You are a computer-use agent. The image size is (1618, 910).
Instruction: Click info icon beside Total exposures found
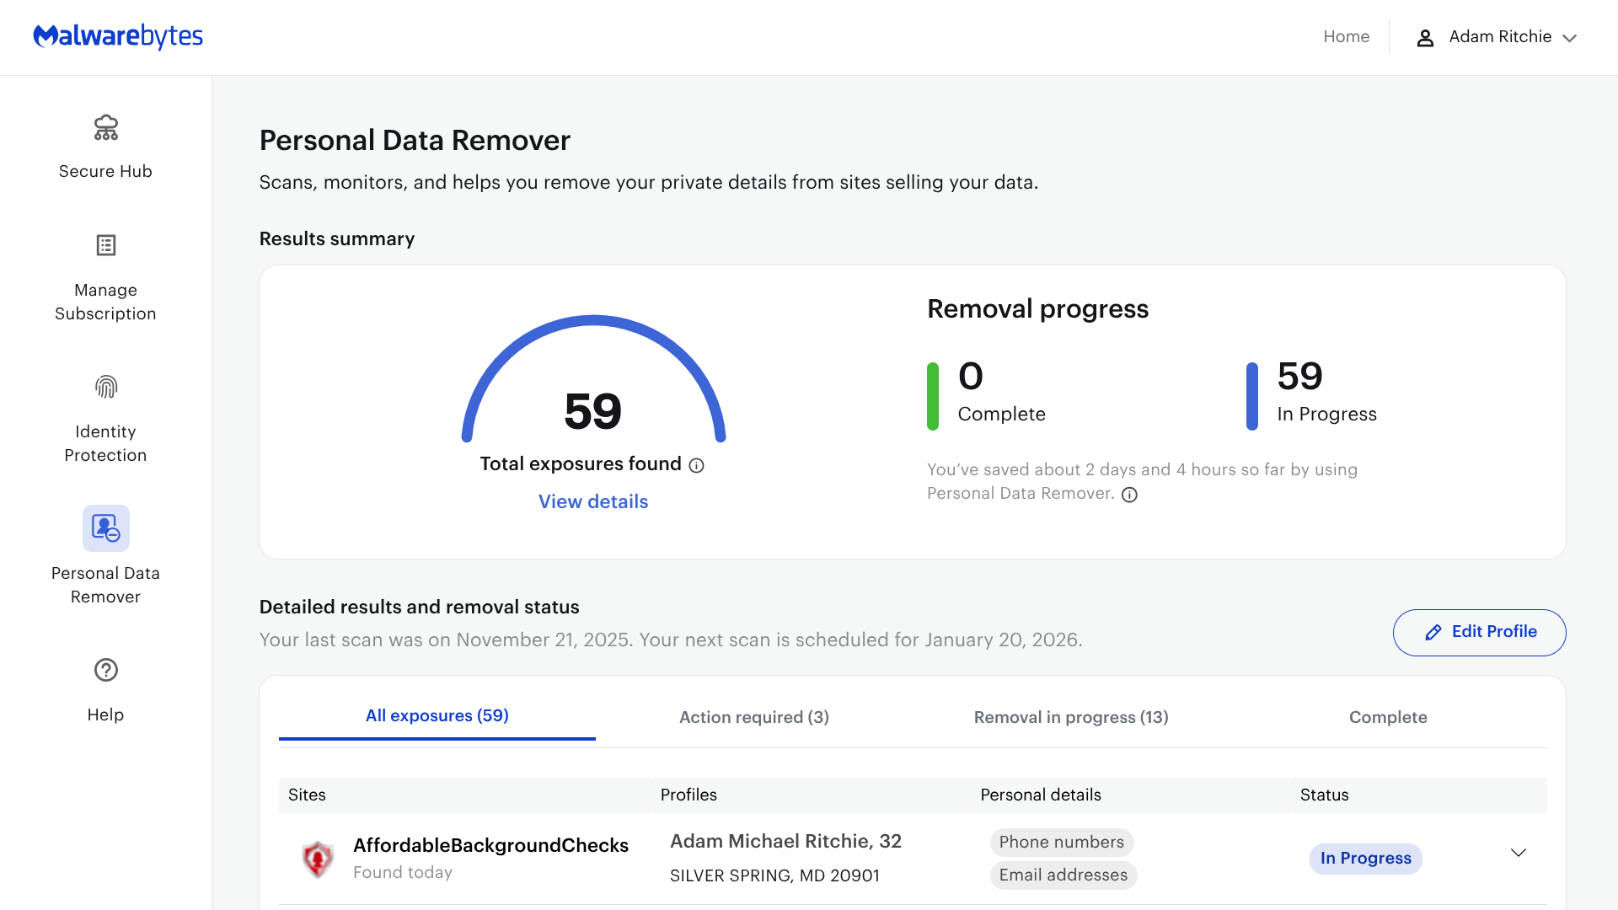tap(696, 465)
